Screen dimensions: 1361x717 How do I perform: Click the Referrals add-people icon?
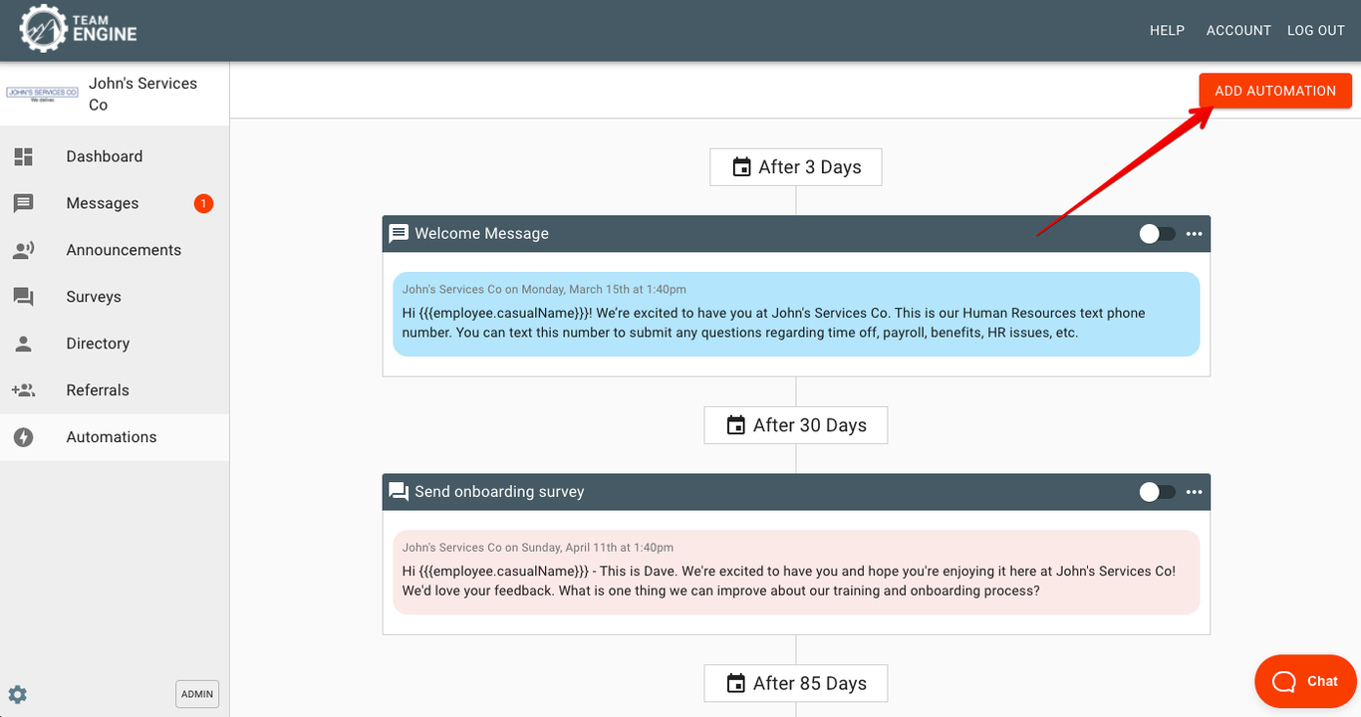[24, 390]
